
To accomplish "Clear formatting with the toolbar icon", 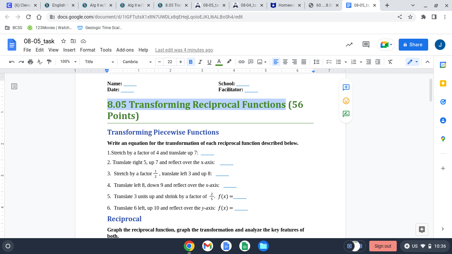I will click(390, 62).
